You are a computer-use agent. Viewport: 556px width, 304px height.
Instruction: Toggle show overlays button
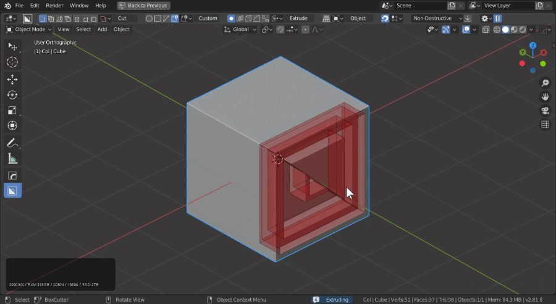tap(466, 30)
